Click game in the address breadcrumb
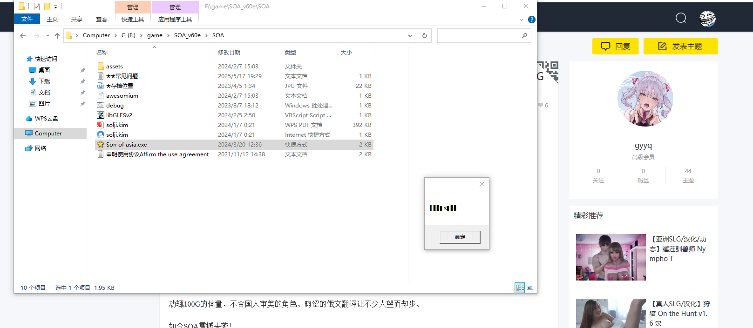The height and width of the screenshot is (328, 753). point(155,35)
